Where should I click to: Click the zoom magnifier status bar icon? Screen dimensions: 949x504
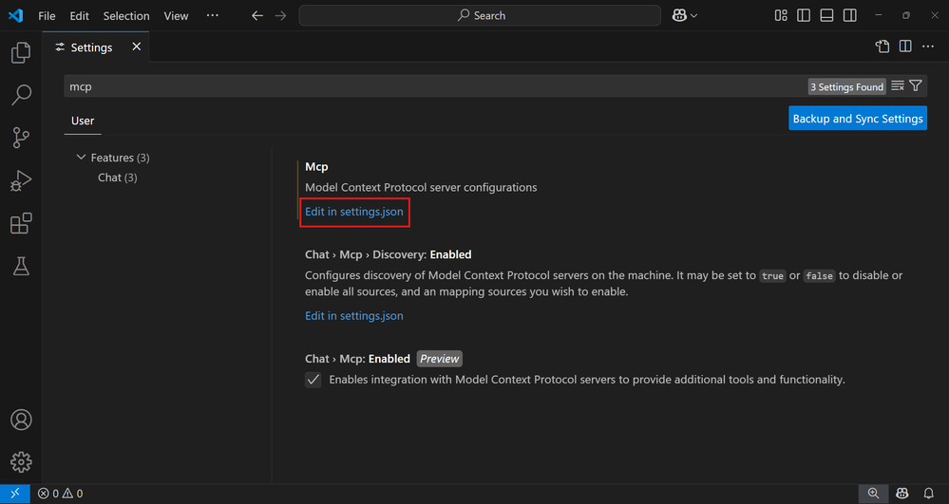873,494
